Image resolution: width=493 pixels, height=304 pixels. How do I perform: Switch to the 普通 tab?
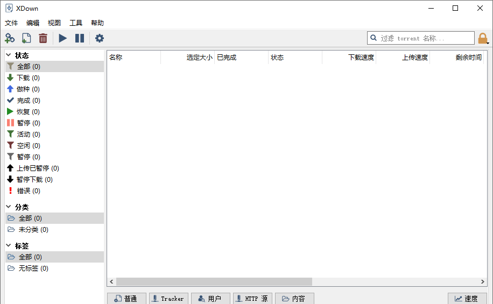coord(126,299)
